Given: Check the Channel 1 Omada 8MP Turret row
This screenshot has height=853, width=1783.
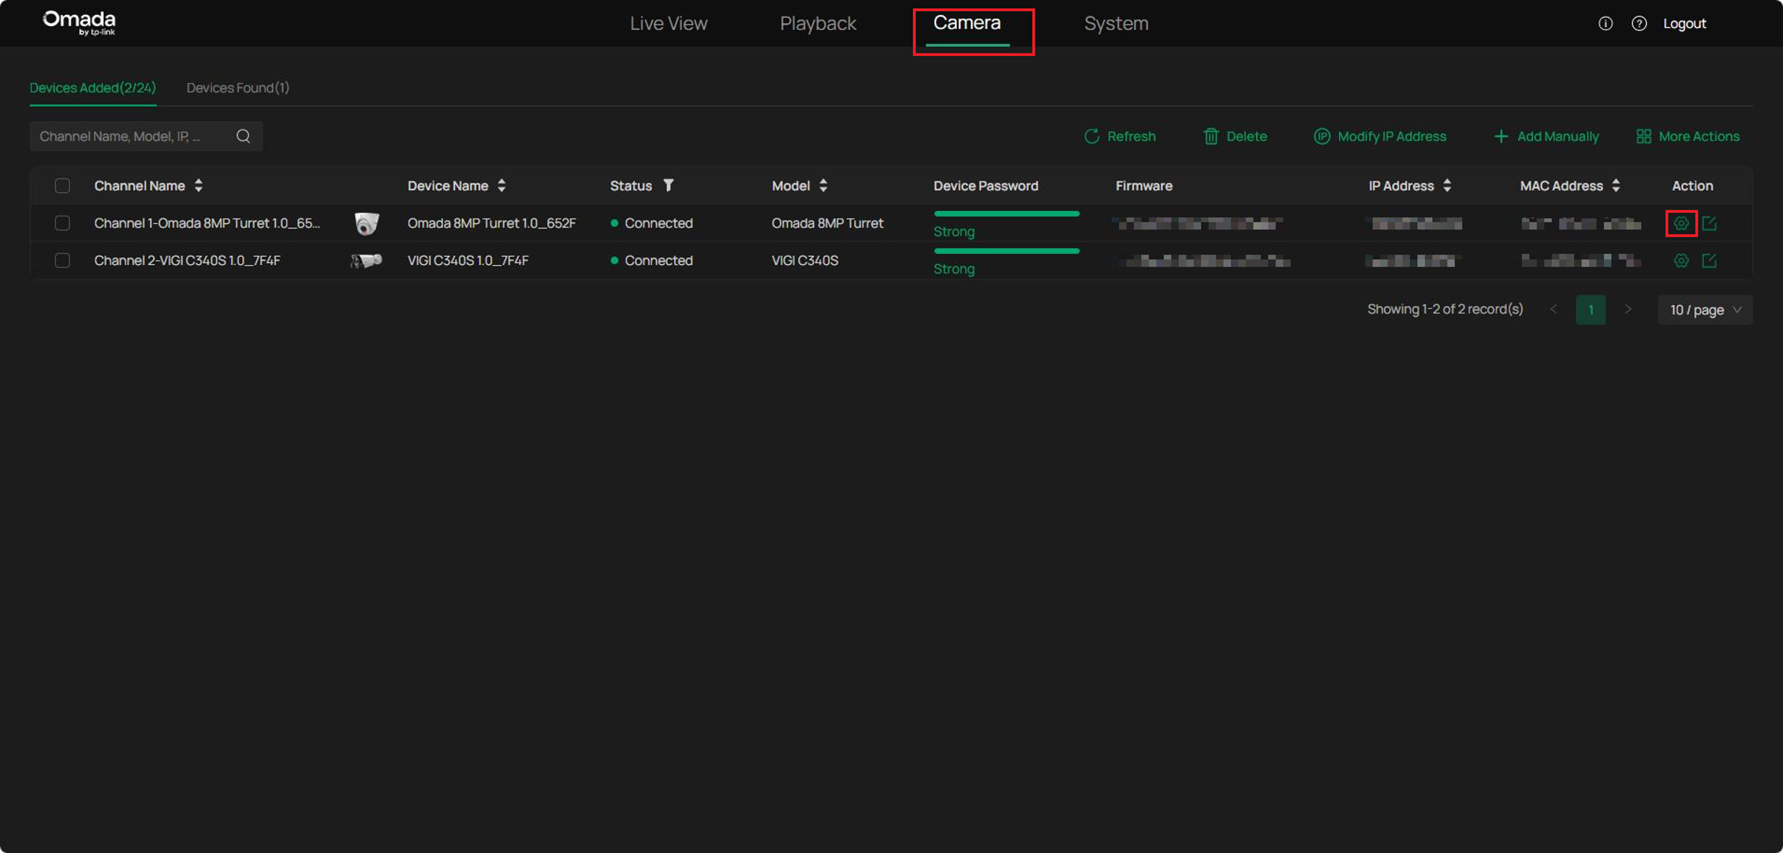Looking at the screenshot, I should pos(63,222).
